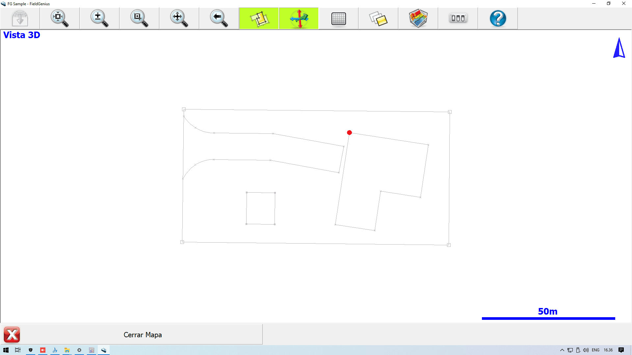632x355 pixels.
Task: Click the greyed globe download icon
Action: (x=20, y=18)
